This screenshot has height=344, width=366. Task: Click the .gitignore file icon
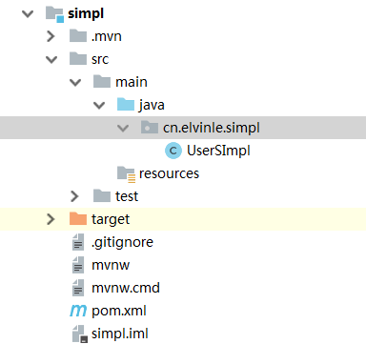(x=78, y=242)
